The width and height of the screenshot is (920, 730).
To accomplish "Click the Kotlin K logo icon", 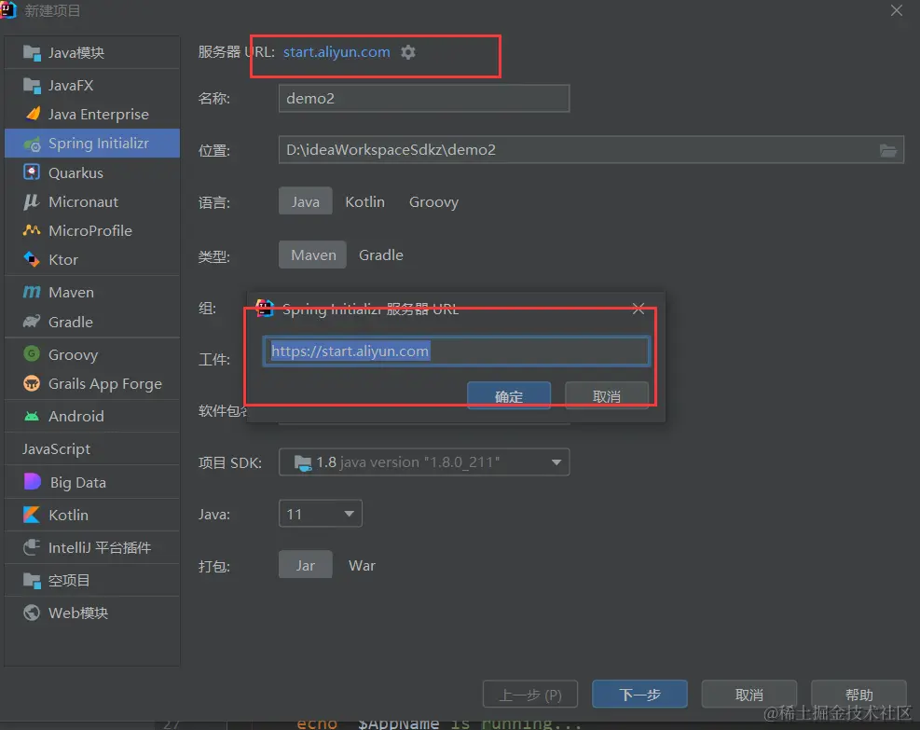I will [32, 515].
